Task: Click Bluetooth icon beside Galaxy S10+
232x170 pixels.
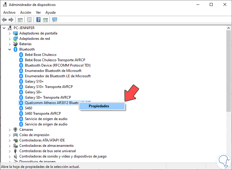Action: [x=21, y=81]
